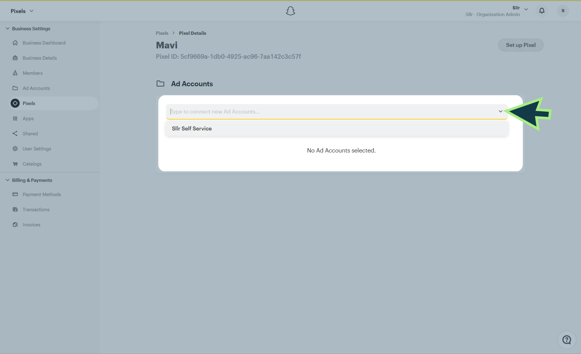Select Sllr Self Service option
This screenshot has width=581, height=354.
point(192,129)
